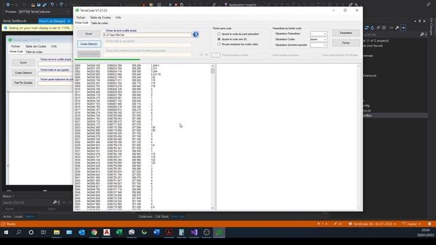Open the Séparateur Paramètres dropdown
Viewport: 436px width, 245px height.
[318, 33]
